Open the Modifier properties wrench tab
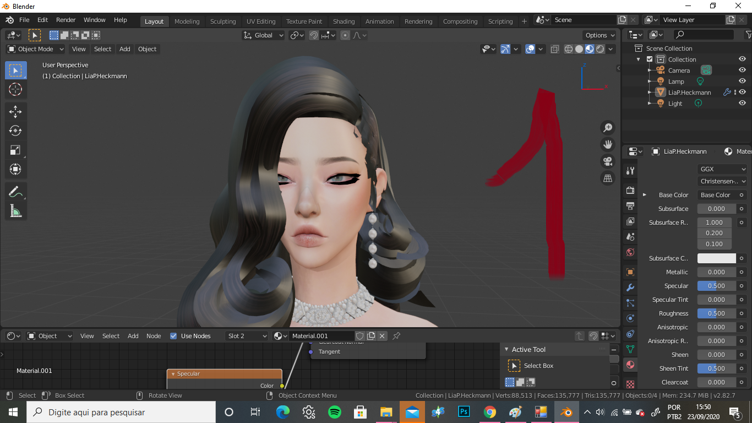This screenshot has width=752, height=423. click(629, 287)
